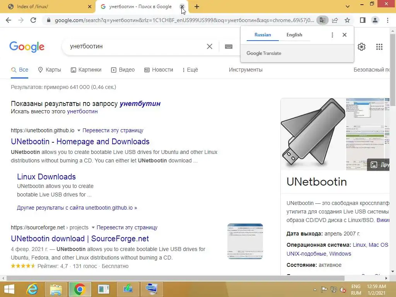
Task: Launch Internet Explorer from taskbar
Action: (32, 289)
